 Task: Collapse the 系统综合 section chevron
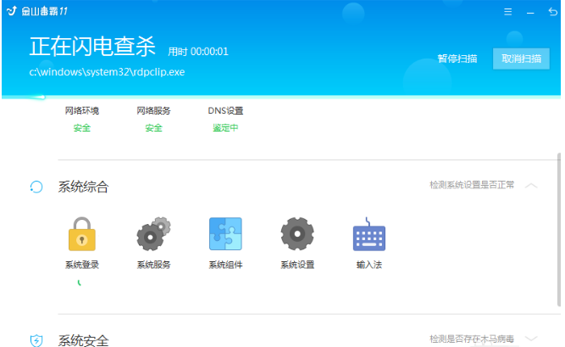531,186
